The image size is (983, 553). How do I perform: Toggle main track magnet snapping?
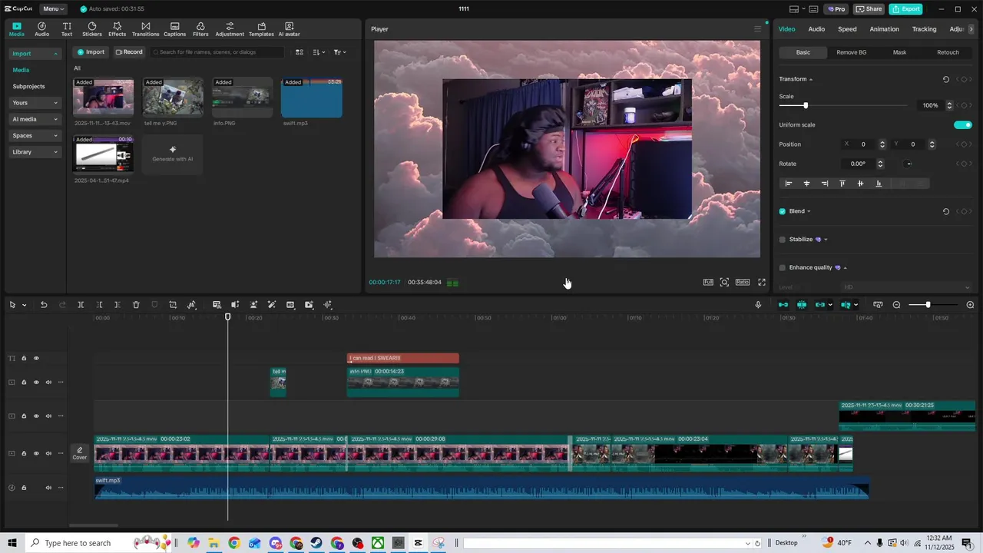point(783,305)
